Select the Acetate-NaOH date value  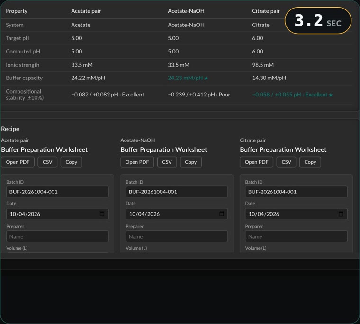(144, 214)
